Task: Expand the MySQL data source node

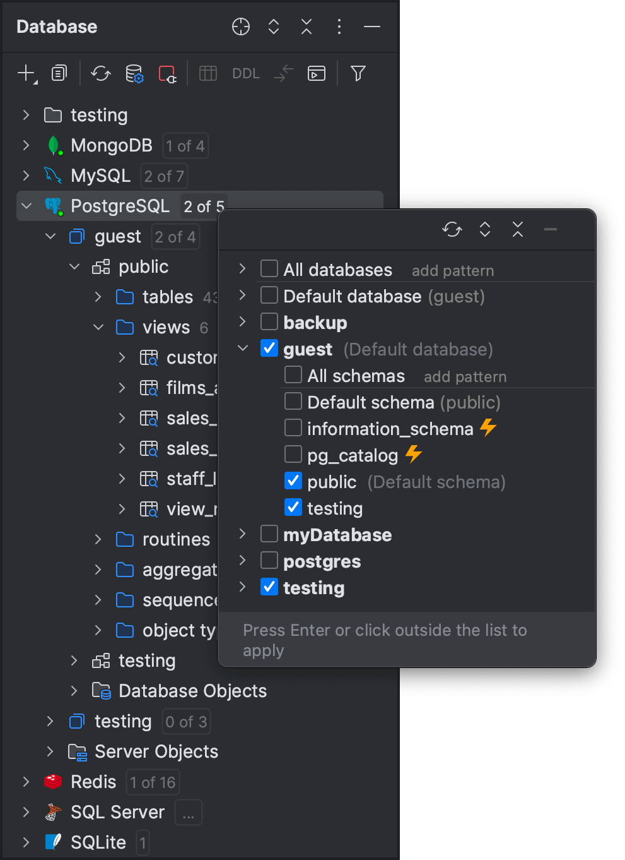Action: tap(26, 176)
